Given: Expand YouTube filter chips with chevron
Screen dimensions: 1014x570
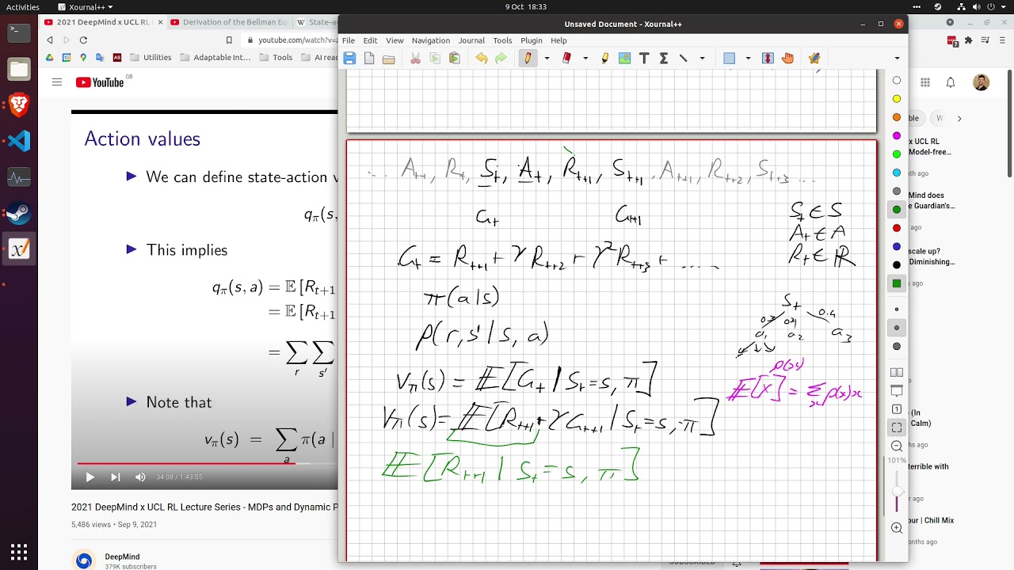Looking at the screenshot, I should pyautogui.click(x=959, y=118).
